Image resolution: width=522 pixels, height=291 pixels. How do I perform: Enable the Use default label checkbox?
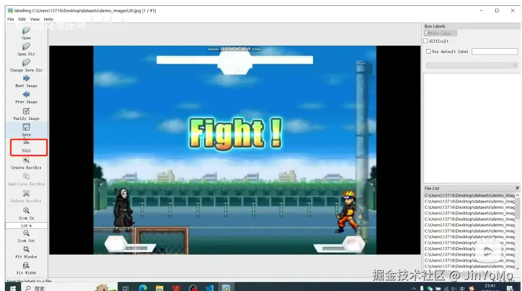click(429, 51)
